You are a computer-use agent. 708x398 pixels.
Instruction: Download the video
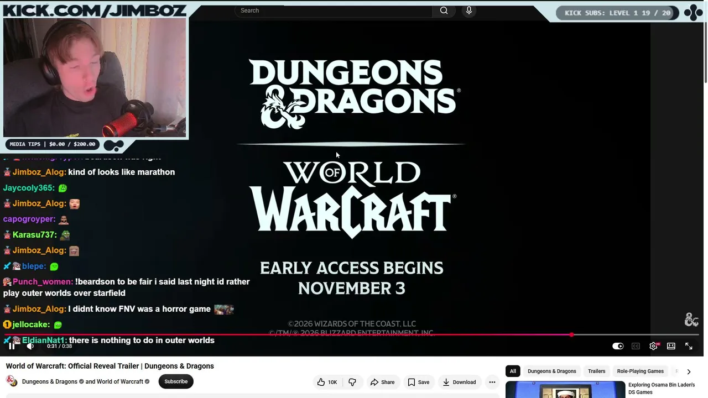coord(459,382)
